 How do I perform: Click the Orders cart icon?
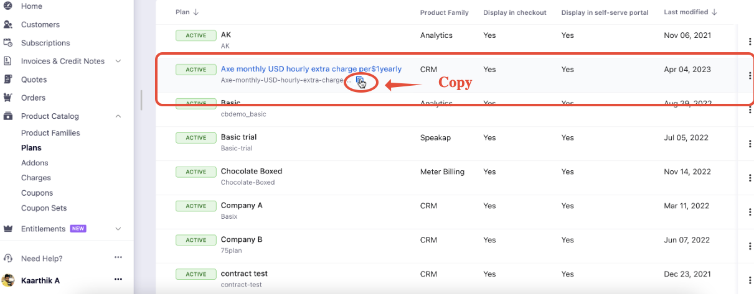tap(8, 98)
